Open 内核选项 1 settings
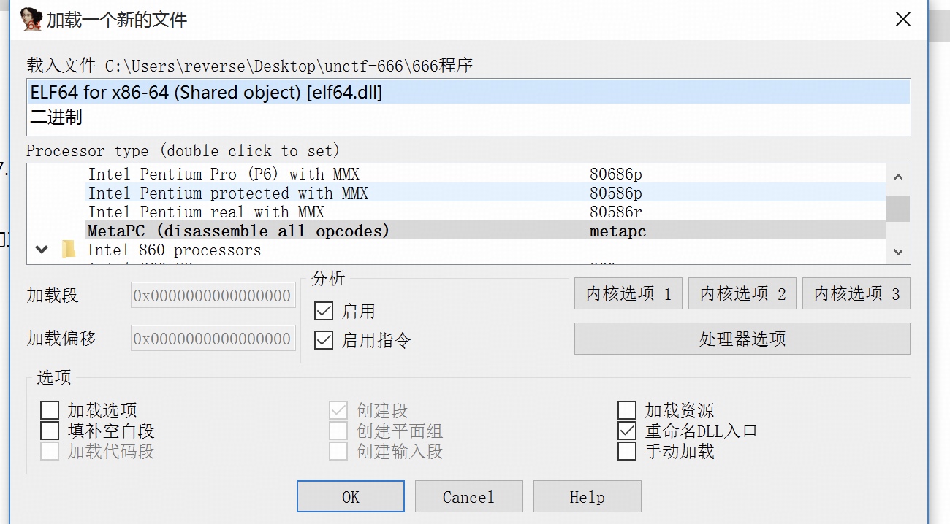The width and height of the screenshot is (950, 524). pos(628,294)
